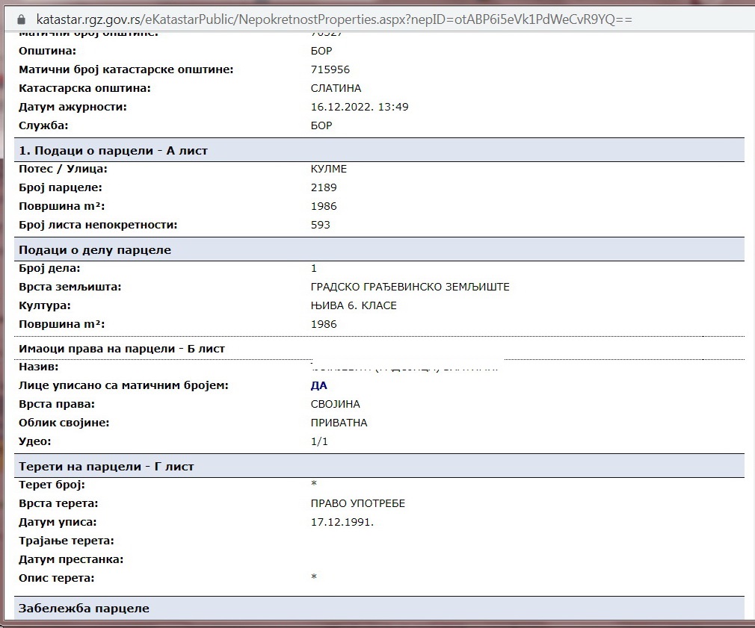Screen dimensions: 755x628
Task: Click the ГРАДСКО ГРАЂЕВИНСКО ЗЕМЉИШТЕ value
Action: [x=410, y=287]
